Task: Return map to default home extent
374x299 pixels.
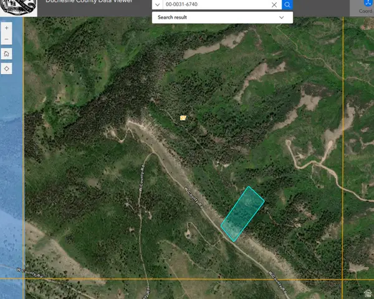Action: 6,54
